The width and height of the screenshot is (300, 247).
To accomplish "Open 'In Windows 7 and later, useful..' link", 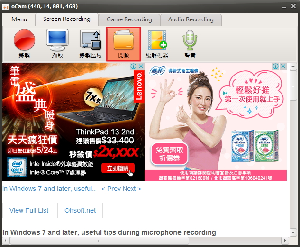I will coord(49,189).
